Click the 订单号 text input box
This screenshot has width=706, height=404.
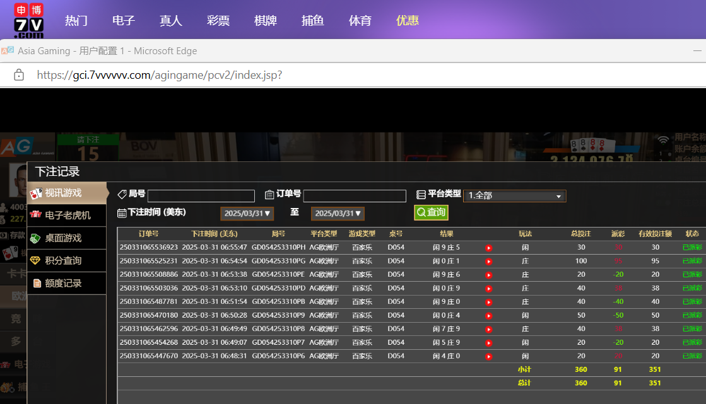pyautogui.click(x=355, y=196)
